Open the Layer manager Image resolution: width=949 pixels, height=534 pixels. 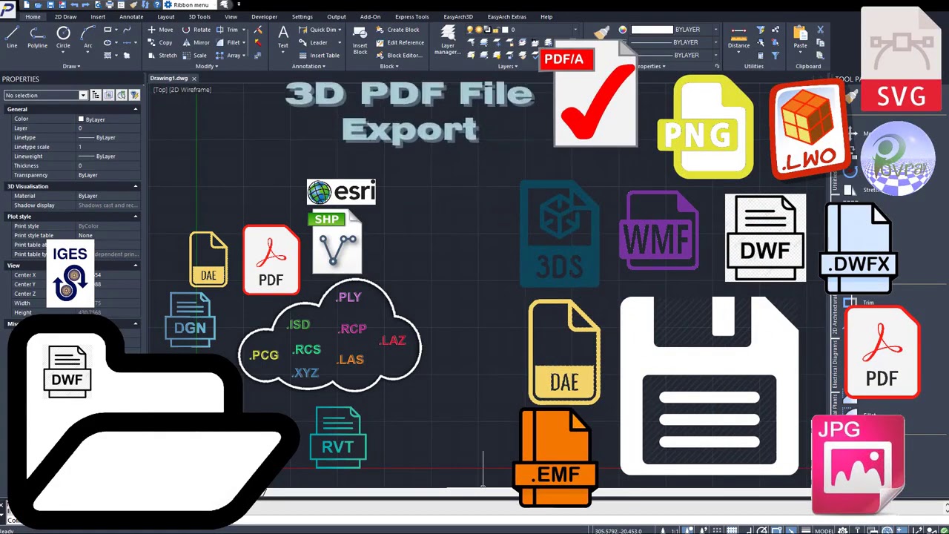point(447,41)
